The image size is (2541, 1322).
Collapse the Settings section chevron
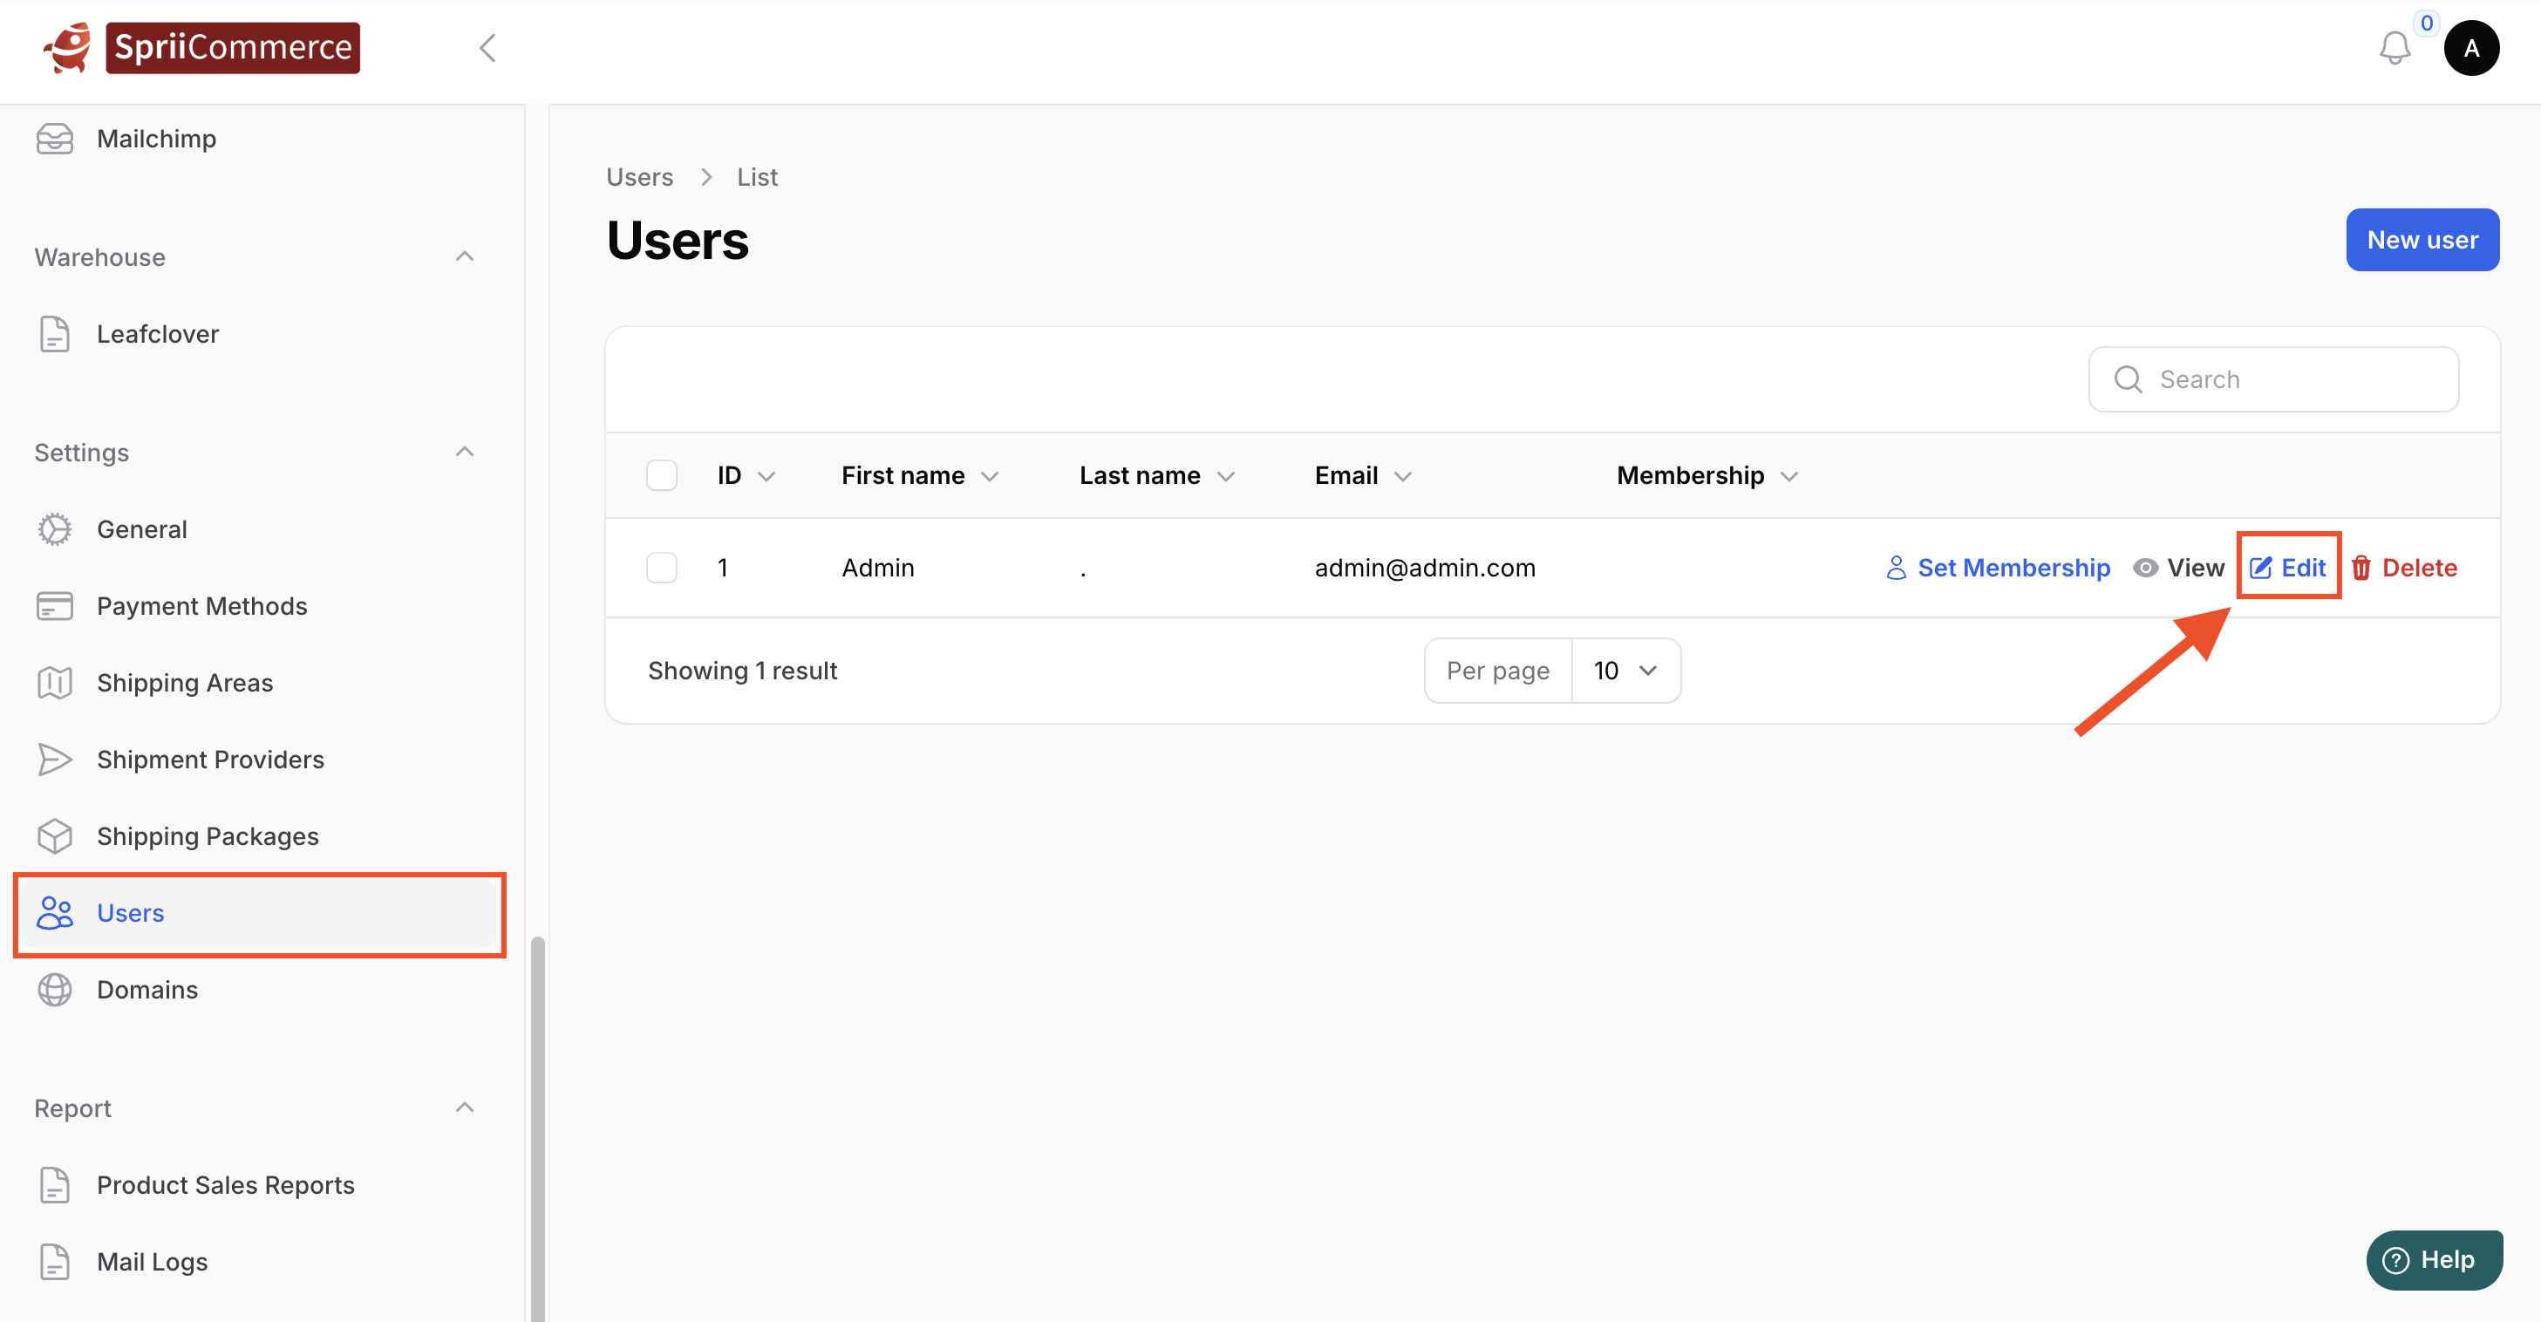point(465,453)
